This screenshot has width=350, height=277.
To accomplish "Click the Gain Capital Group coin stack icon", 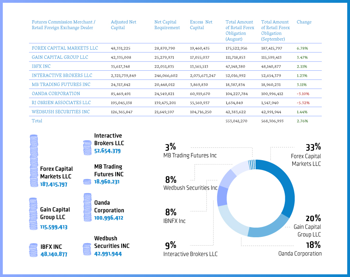I will point(33,213).
